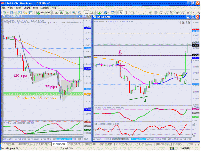Viewport: 201px width, 151px height.
Task: Toggle Chart Shift
Action: [x=92, y=13]
